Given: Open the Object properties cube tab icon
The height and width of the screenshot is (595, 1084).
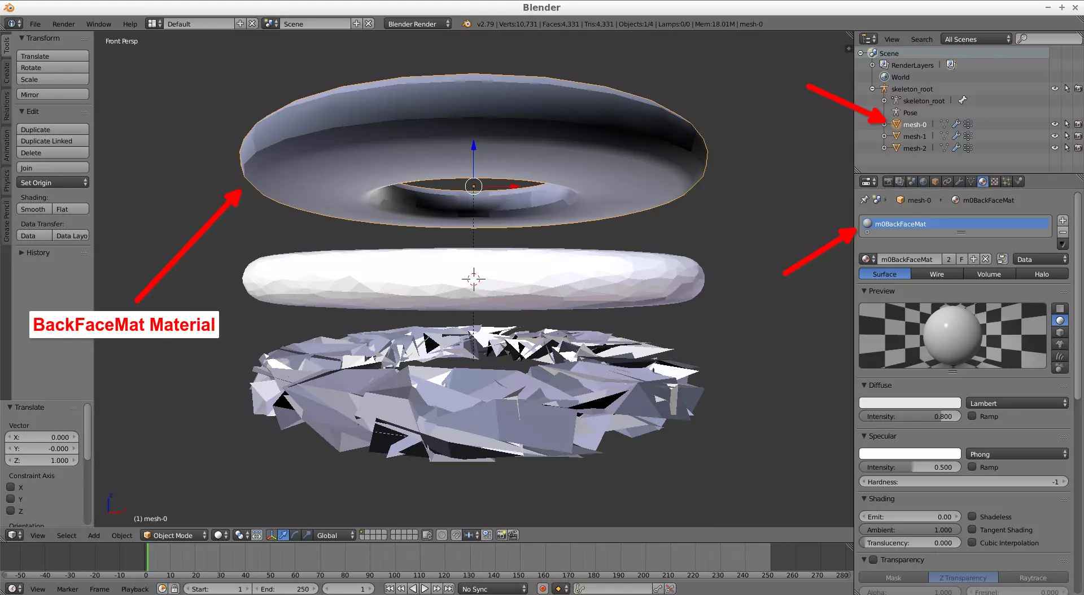Looking at the screenshot, I should 936,181.
